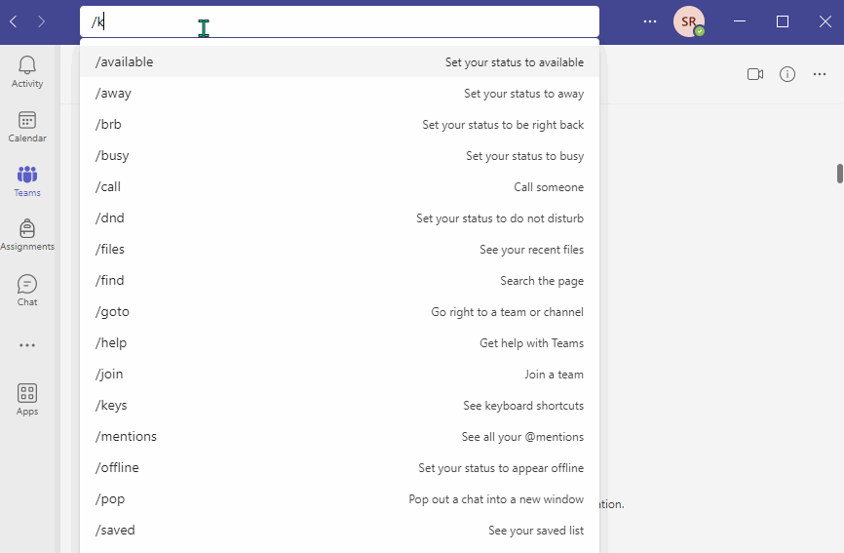The height and width of the screenshot is (553, 844).
Task: Pick the /join command
Action: pos(339,375)
